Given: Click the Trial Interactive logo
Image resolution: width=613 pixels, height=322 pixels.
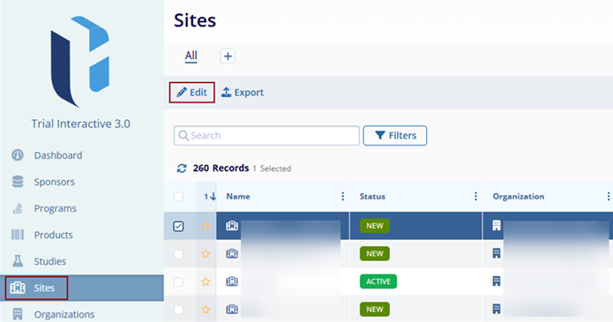Looking at the screenshot, I should click(x=80, y=62).
